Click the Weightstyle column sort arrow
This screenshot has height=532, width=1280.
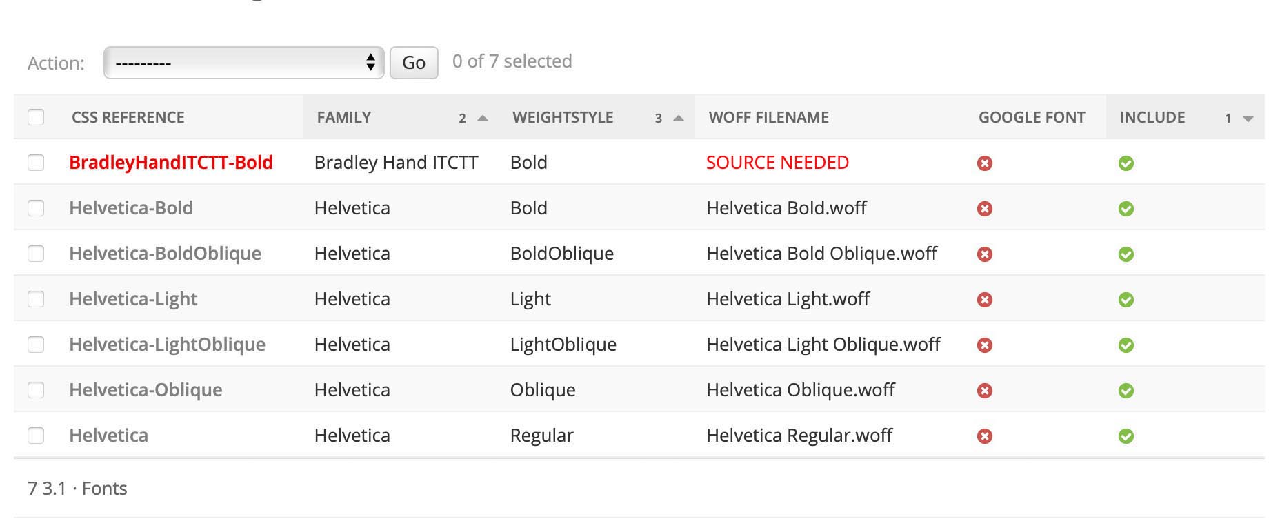click(679, 119)
